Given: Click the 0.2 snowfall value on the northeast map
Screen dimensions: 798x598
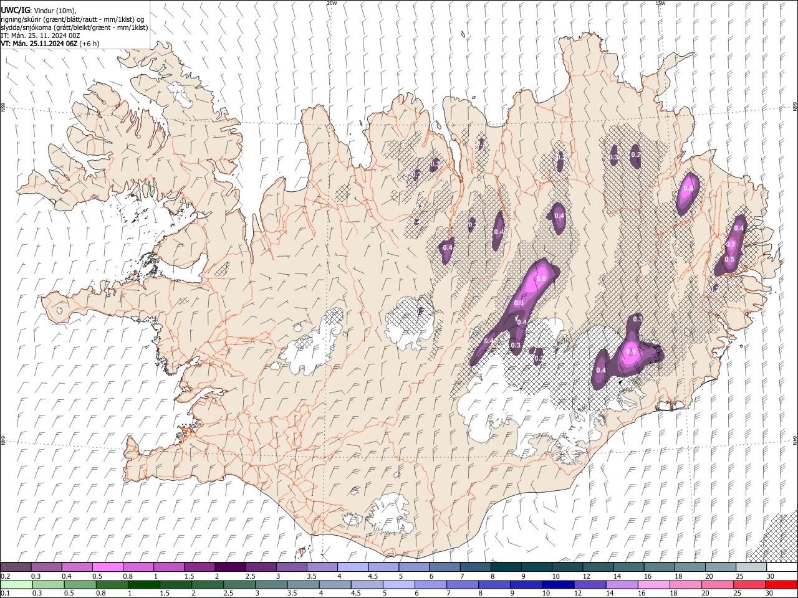Looking at the screenshot, I should coord(635,154).
